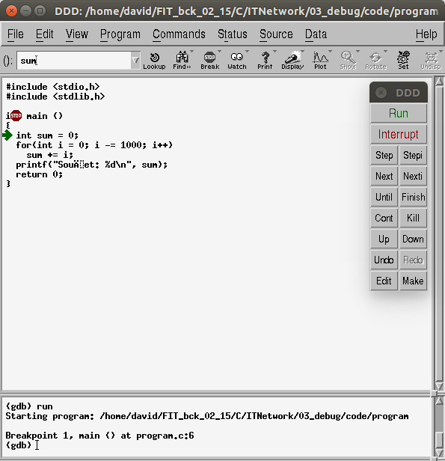Expand the Rotate button dropdown arrow
Screen dimensions: 445x461
[385, 52]
